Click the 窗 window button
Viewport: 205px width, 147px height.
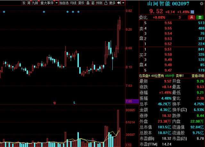(93, 3)
